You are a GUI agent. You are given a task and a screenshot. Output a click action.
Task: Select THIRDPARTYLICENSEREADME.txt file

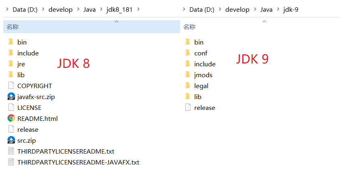coord(66,151)
